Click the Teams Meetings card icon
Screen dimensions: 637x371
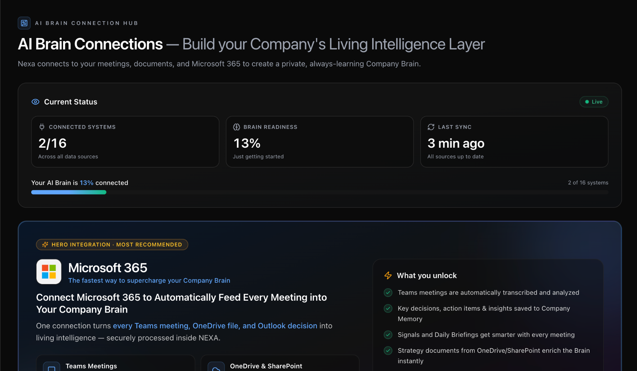[51, 367]
